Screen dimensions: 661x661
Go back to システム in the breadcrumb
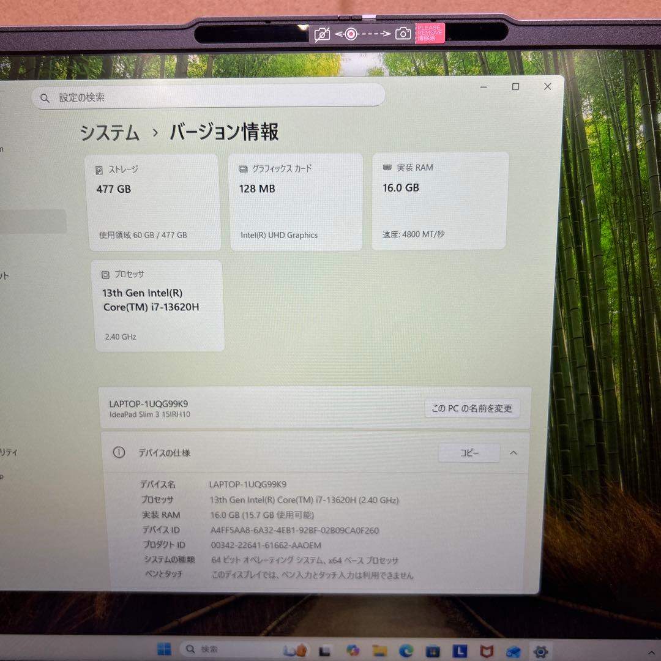tap(110, 133)
